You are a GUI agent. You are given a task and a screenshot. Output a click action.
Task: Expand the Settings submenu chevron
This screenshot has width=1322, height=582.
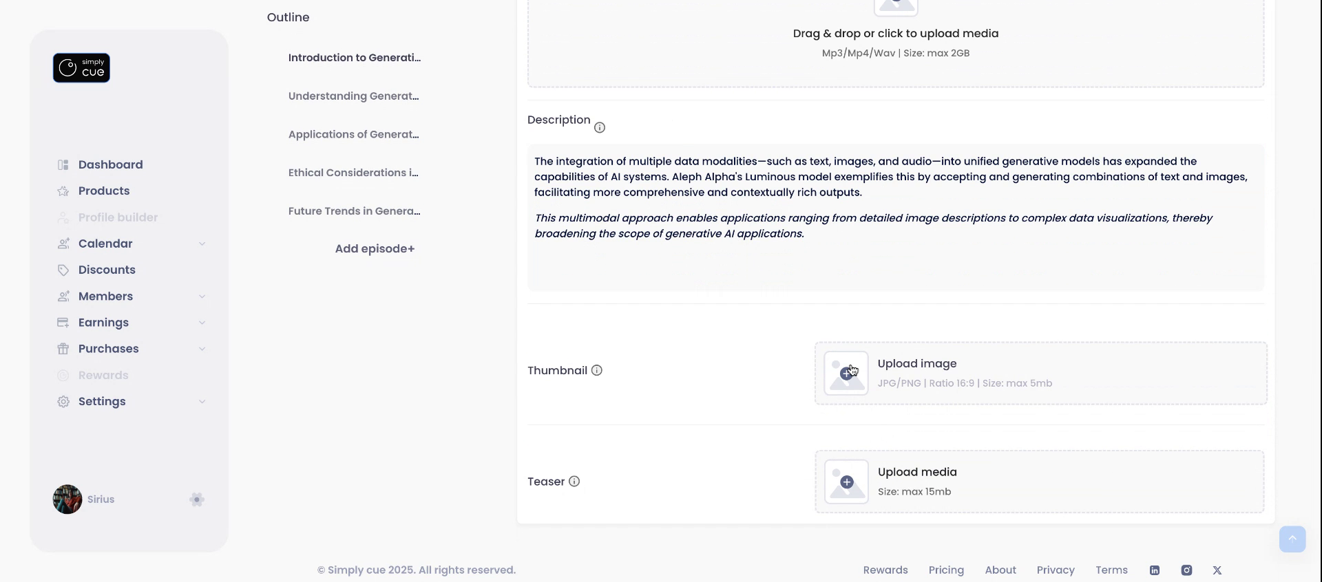coord(202,402)
